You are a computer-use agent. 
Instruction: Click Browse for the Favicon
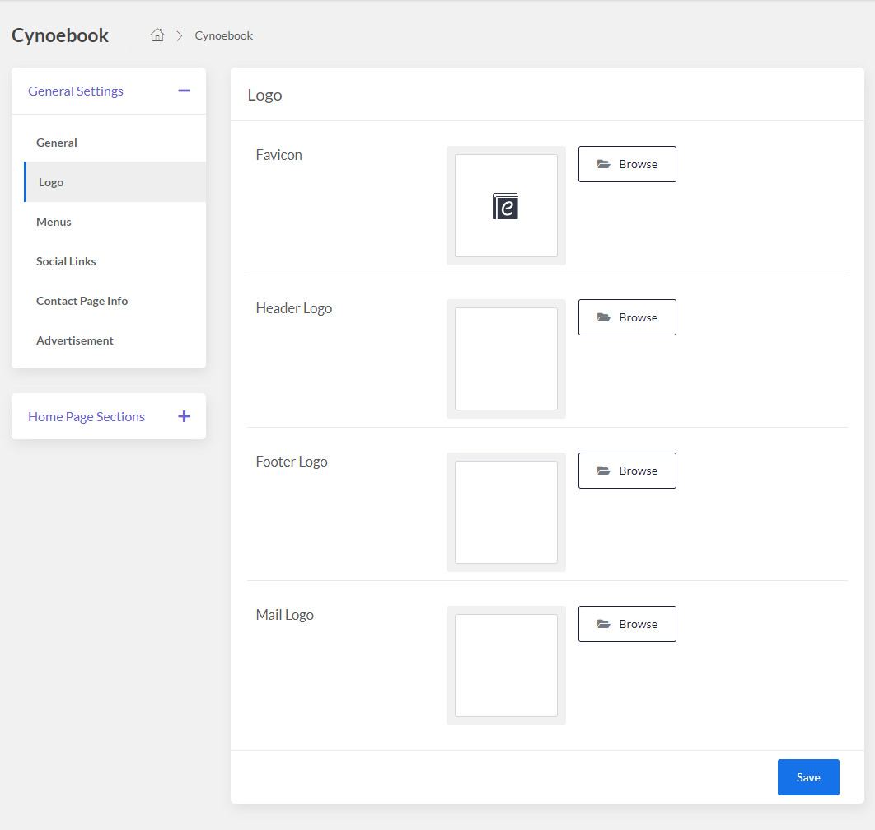[x=627, y=164]
